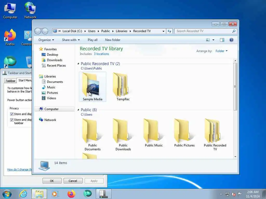Open the Public Music folder

point(154,133)
